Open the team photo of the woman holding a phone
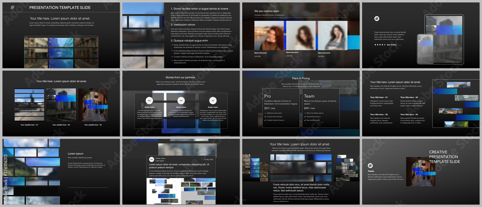 coord(333,35)
